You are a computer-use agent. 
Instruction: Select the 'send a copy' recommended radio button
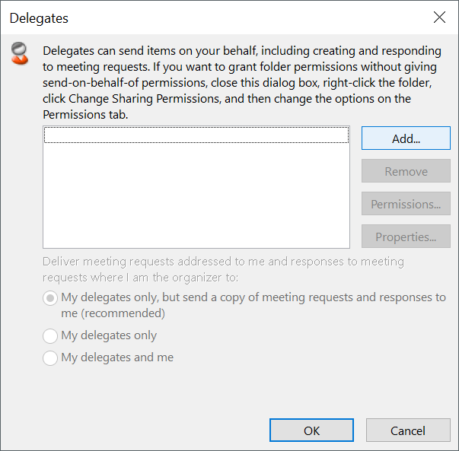coord(50,298)
